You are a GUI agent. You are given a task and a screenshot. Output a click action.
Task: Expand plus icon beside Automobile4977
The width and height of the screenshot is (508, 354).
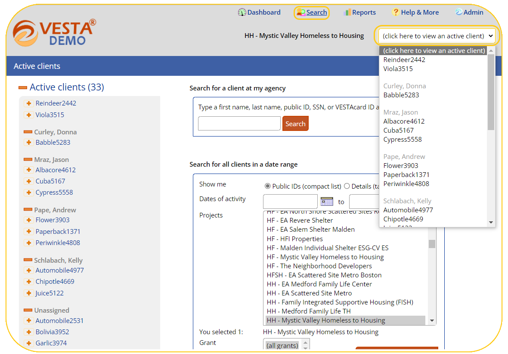coord(29,270)
